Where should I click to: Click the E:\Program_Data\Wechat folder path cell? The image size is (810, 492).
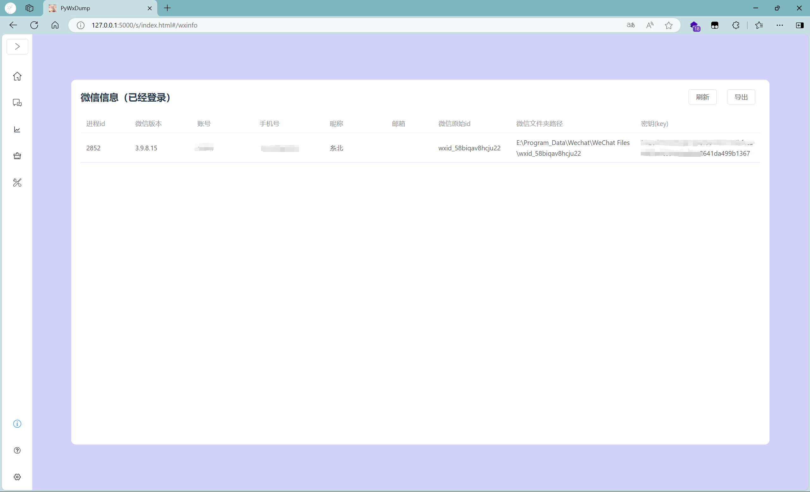[573, 148]
